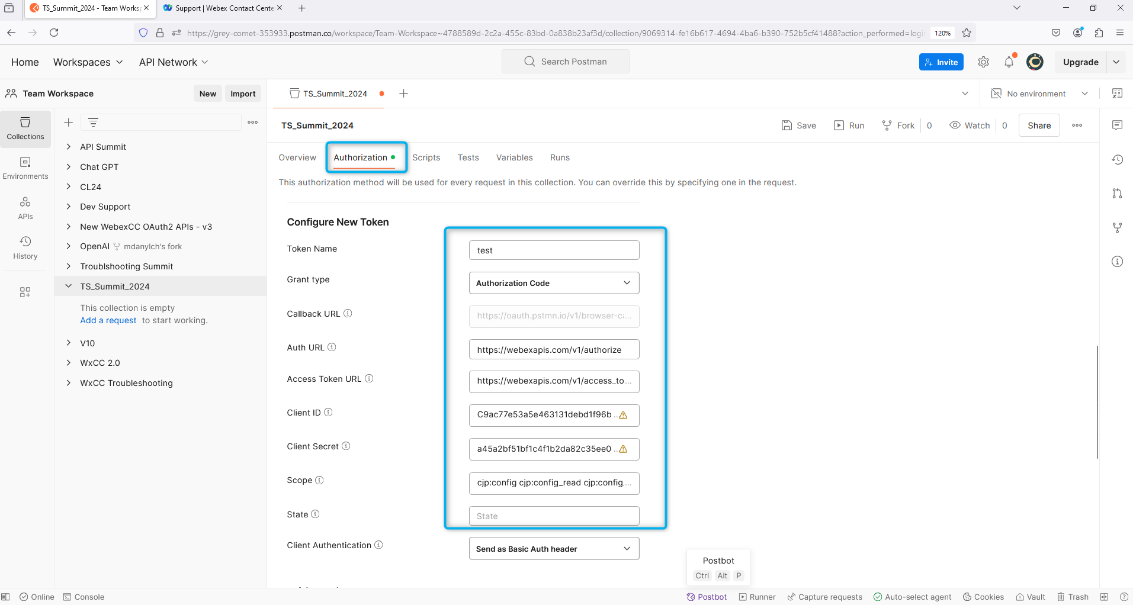Switch to the Scripts tab
1133x605 pixels.
click(x=426, y=157)
